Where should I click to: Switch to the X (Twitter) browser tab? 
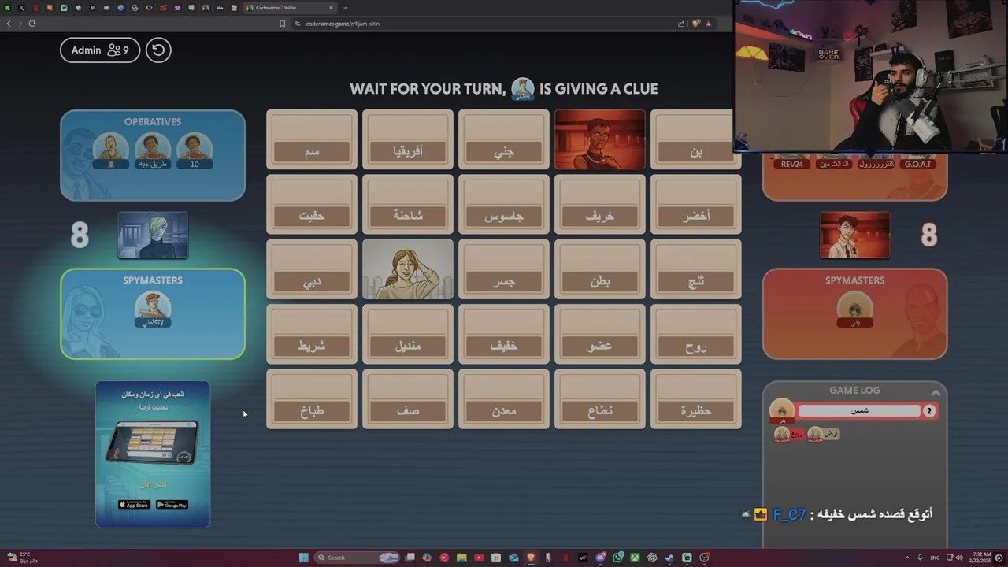[21, 8]
